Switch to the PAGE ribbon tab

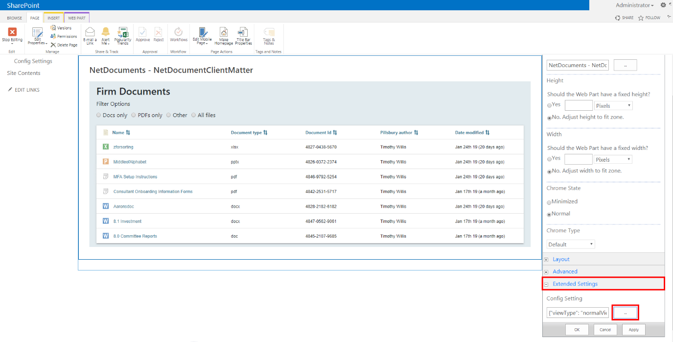pos(35,18)
